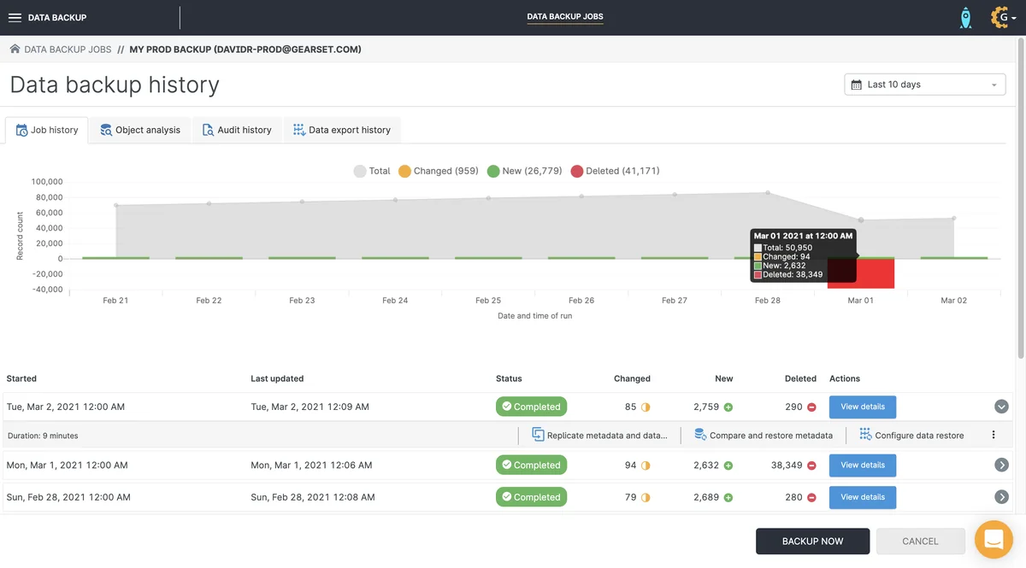
Task: Open the three-dot more options menu
Action: 994,435
